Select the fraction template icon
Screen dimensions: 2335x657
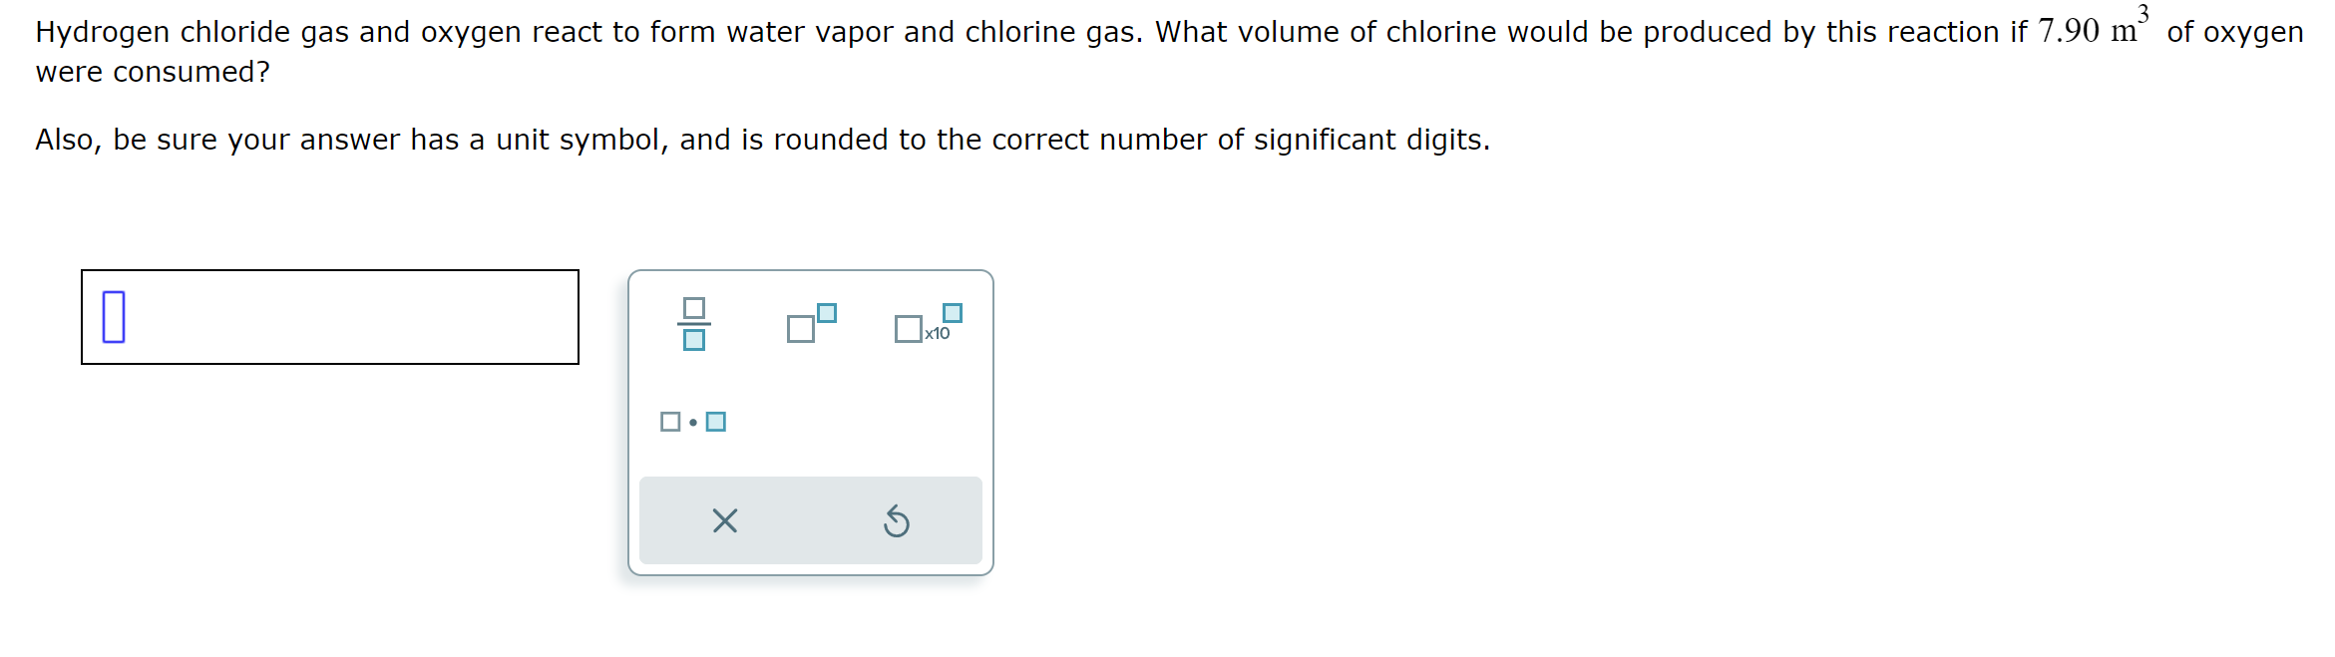(694, 321)
